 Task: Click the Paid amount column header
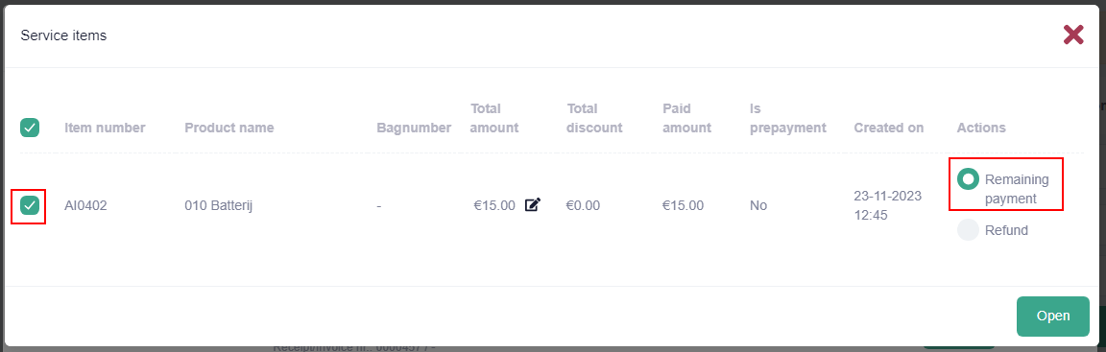pyautogui.click(x=687, y=118)
